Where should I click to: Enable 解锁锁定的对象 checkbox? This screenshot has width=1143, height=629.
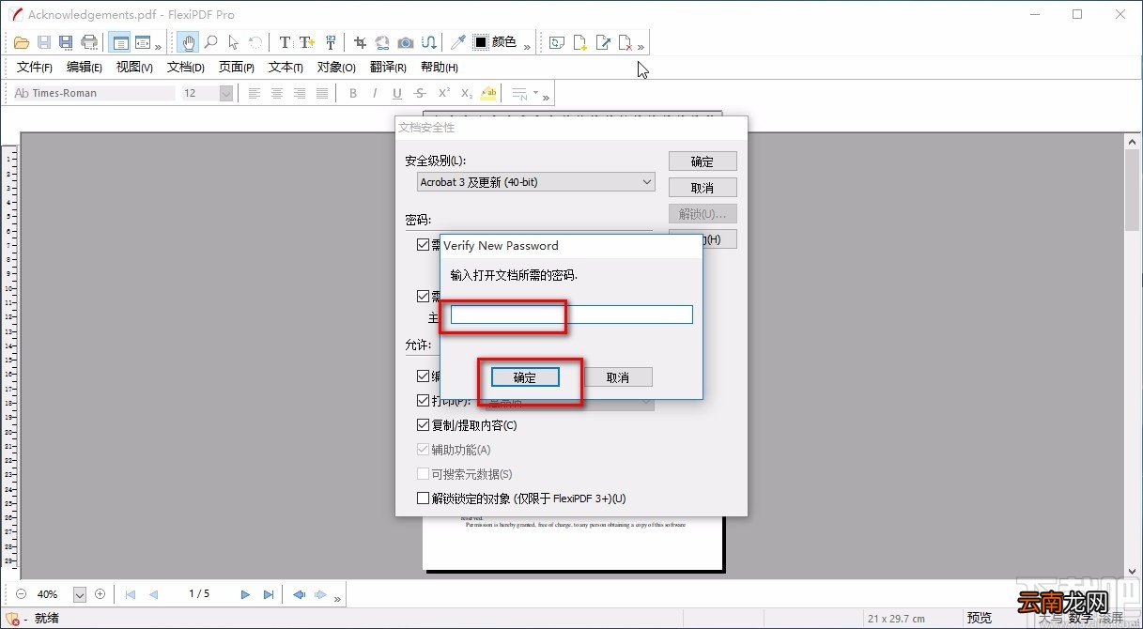(423, 499)
